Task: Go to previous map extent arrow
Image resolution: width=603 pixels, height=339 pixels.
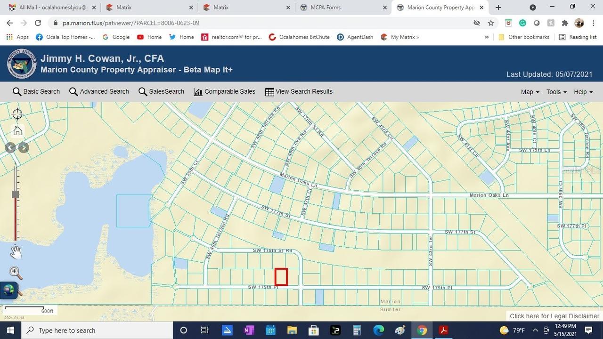Action: [x=10, y=148]
